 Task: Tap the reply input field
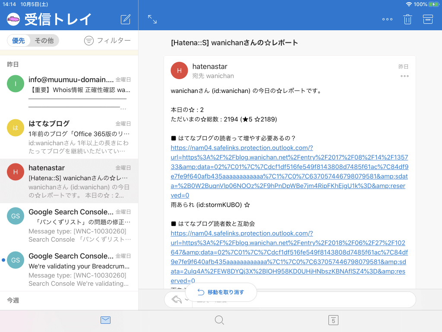coord(304,299)
